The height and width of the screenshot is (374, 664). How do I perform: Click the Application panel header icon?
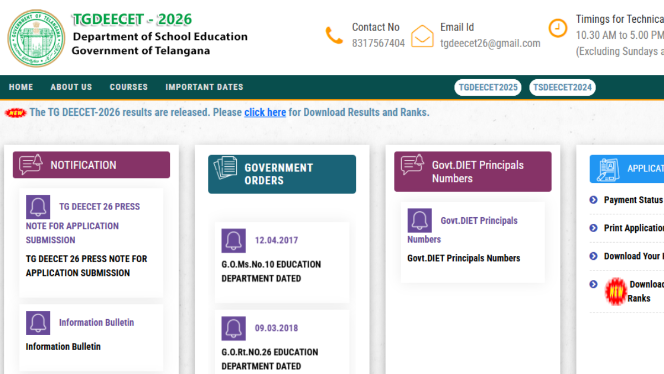click(609, 169)
